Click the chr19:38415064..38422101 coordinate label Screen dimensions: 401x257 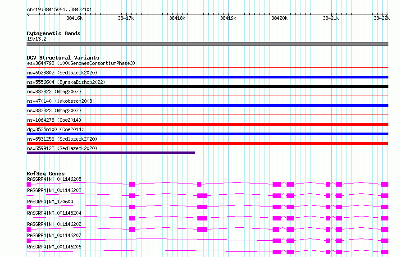[x=59, y=10]
